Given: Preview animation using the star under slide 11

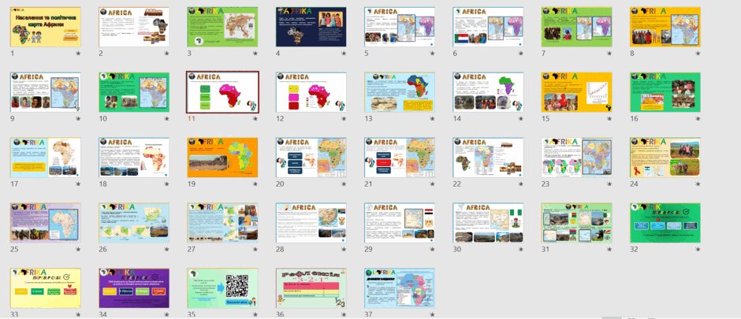Looking at the screenshot, I should click(x=255, y=119).
